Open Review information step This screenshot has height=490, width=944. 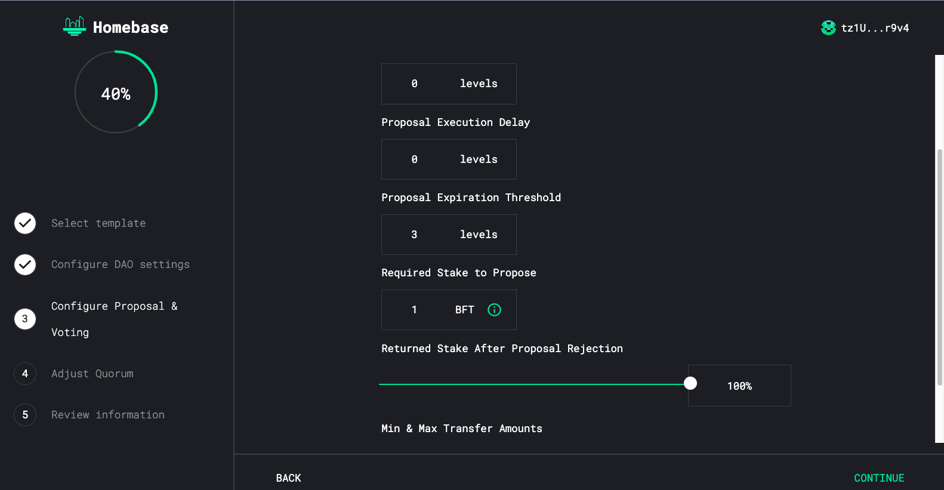pos(108,415)
